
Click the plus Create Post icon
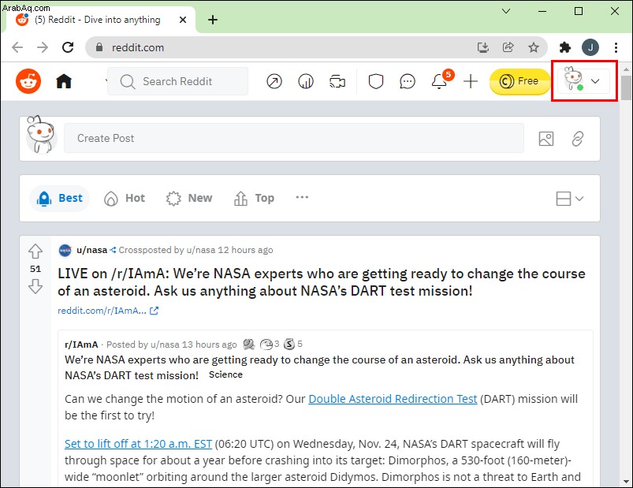coord(471,81)
